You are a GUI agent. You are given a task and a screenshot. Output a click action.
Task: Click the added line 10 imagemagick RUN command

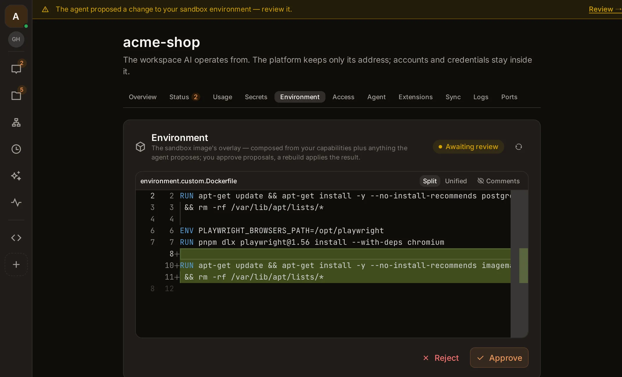coord(345,266)
